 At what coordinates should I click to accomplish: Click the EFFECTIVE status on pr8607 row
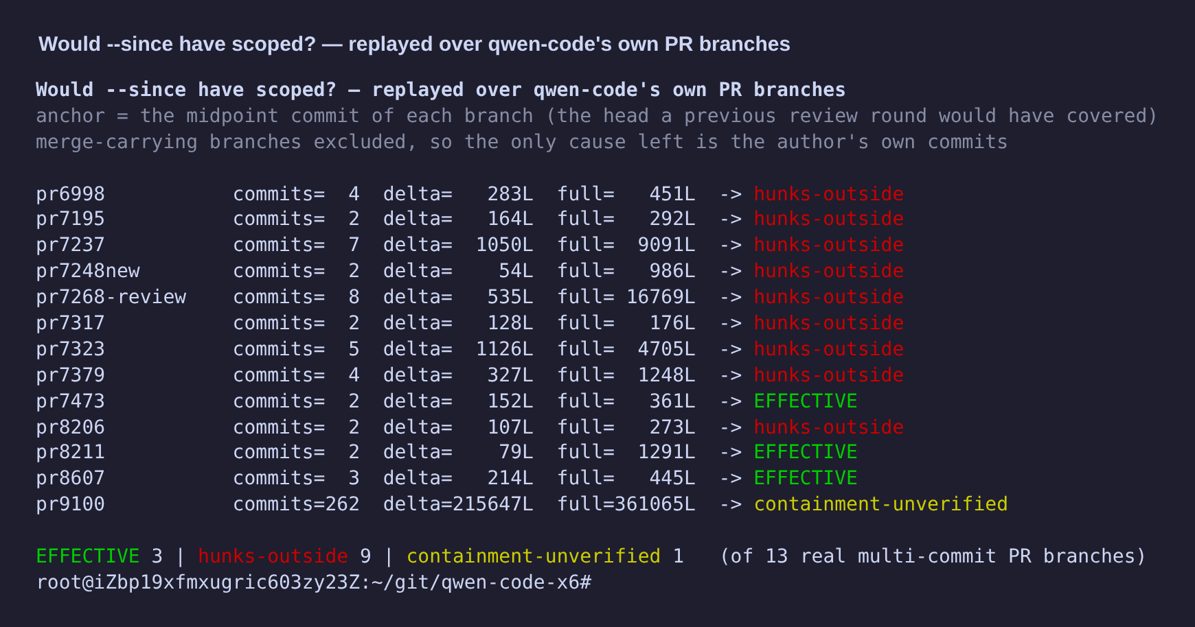pyautogui.click(x=806, y=478)
